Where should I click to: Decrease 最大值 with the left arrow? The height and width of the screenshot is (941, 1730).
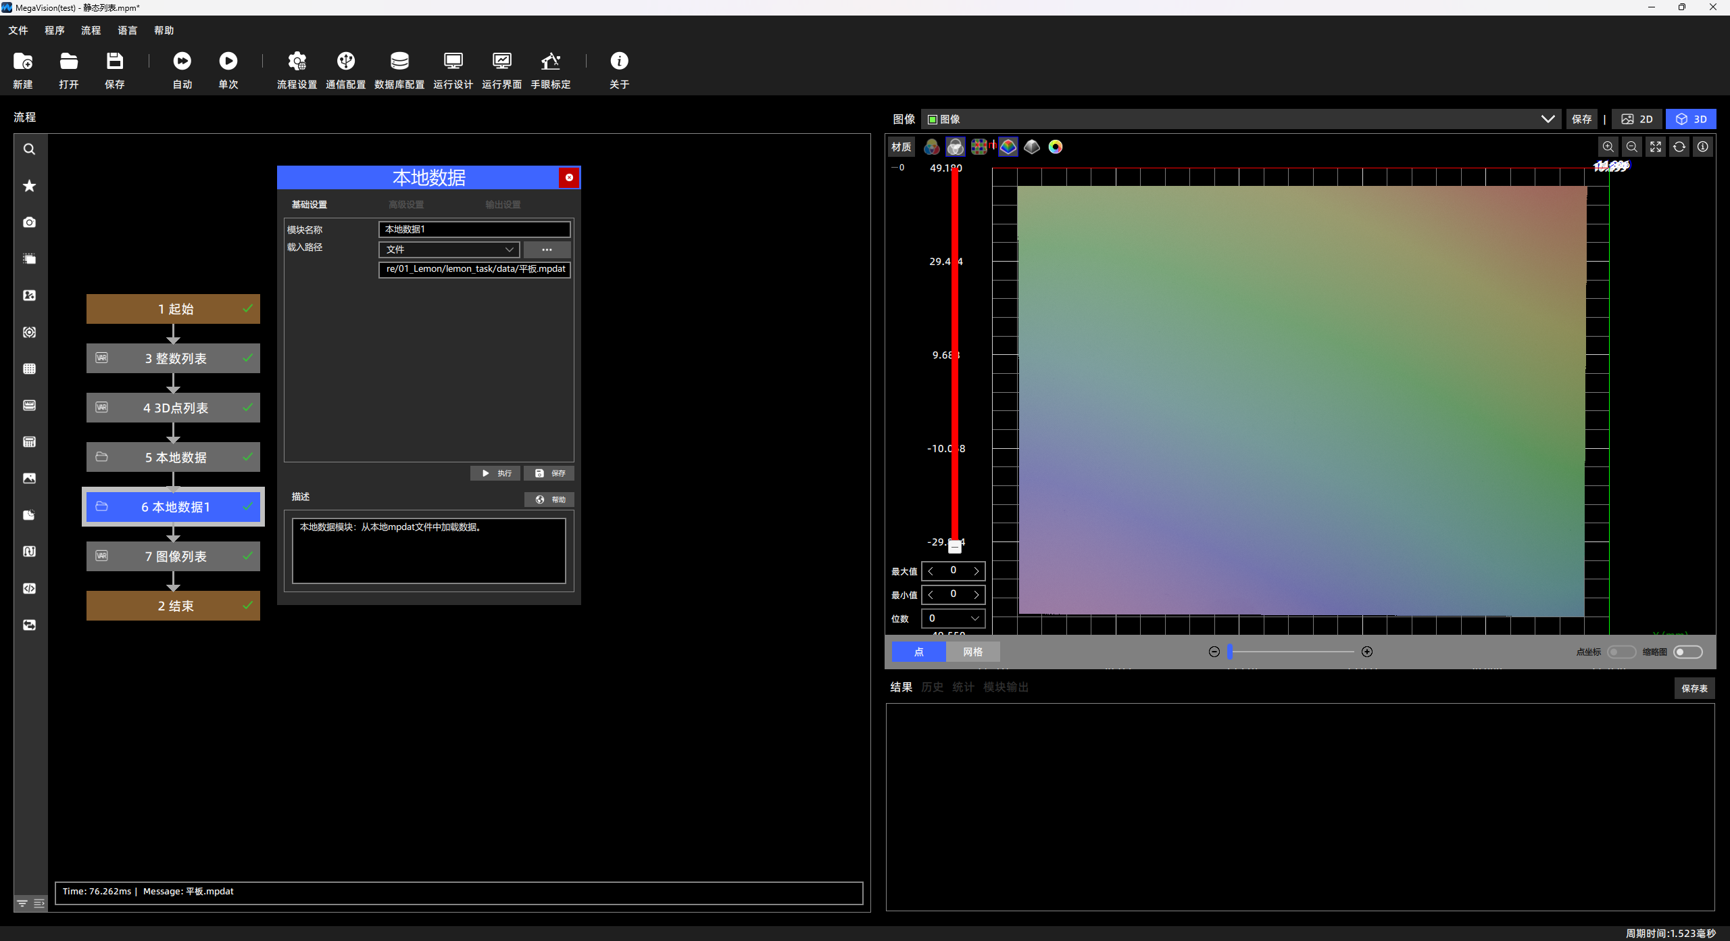[x=931, y=571]
